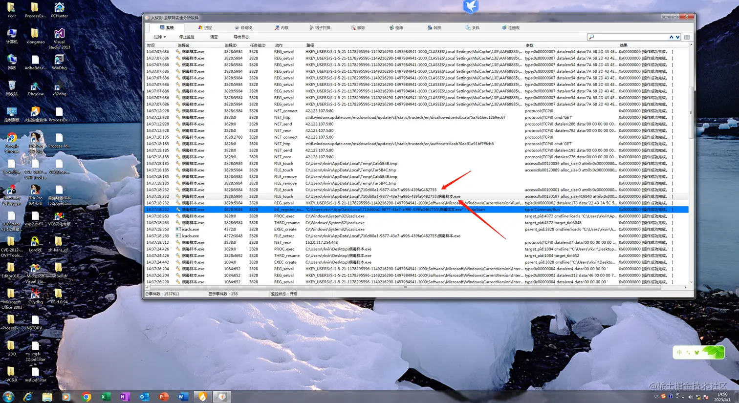
Task: Launch Visual Studio 2013 from the desktop
Action: pyautogui.click(x=59, y=39)
